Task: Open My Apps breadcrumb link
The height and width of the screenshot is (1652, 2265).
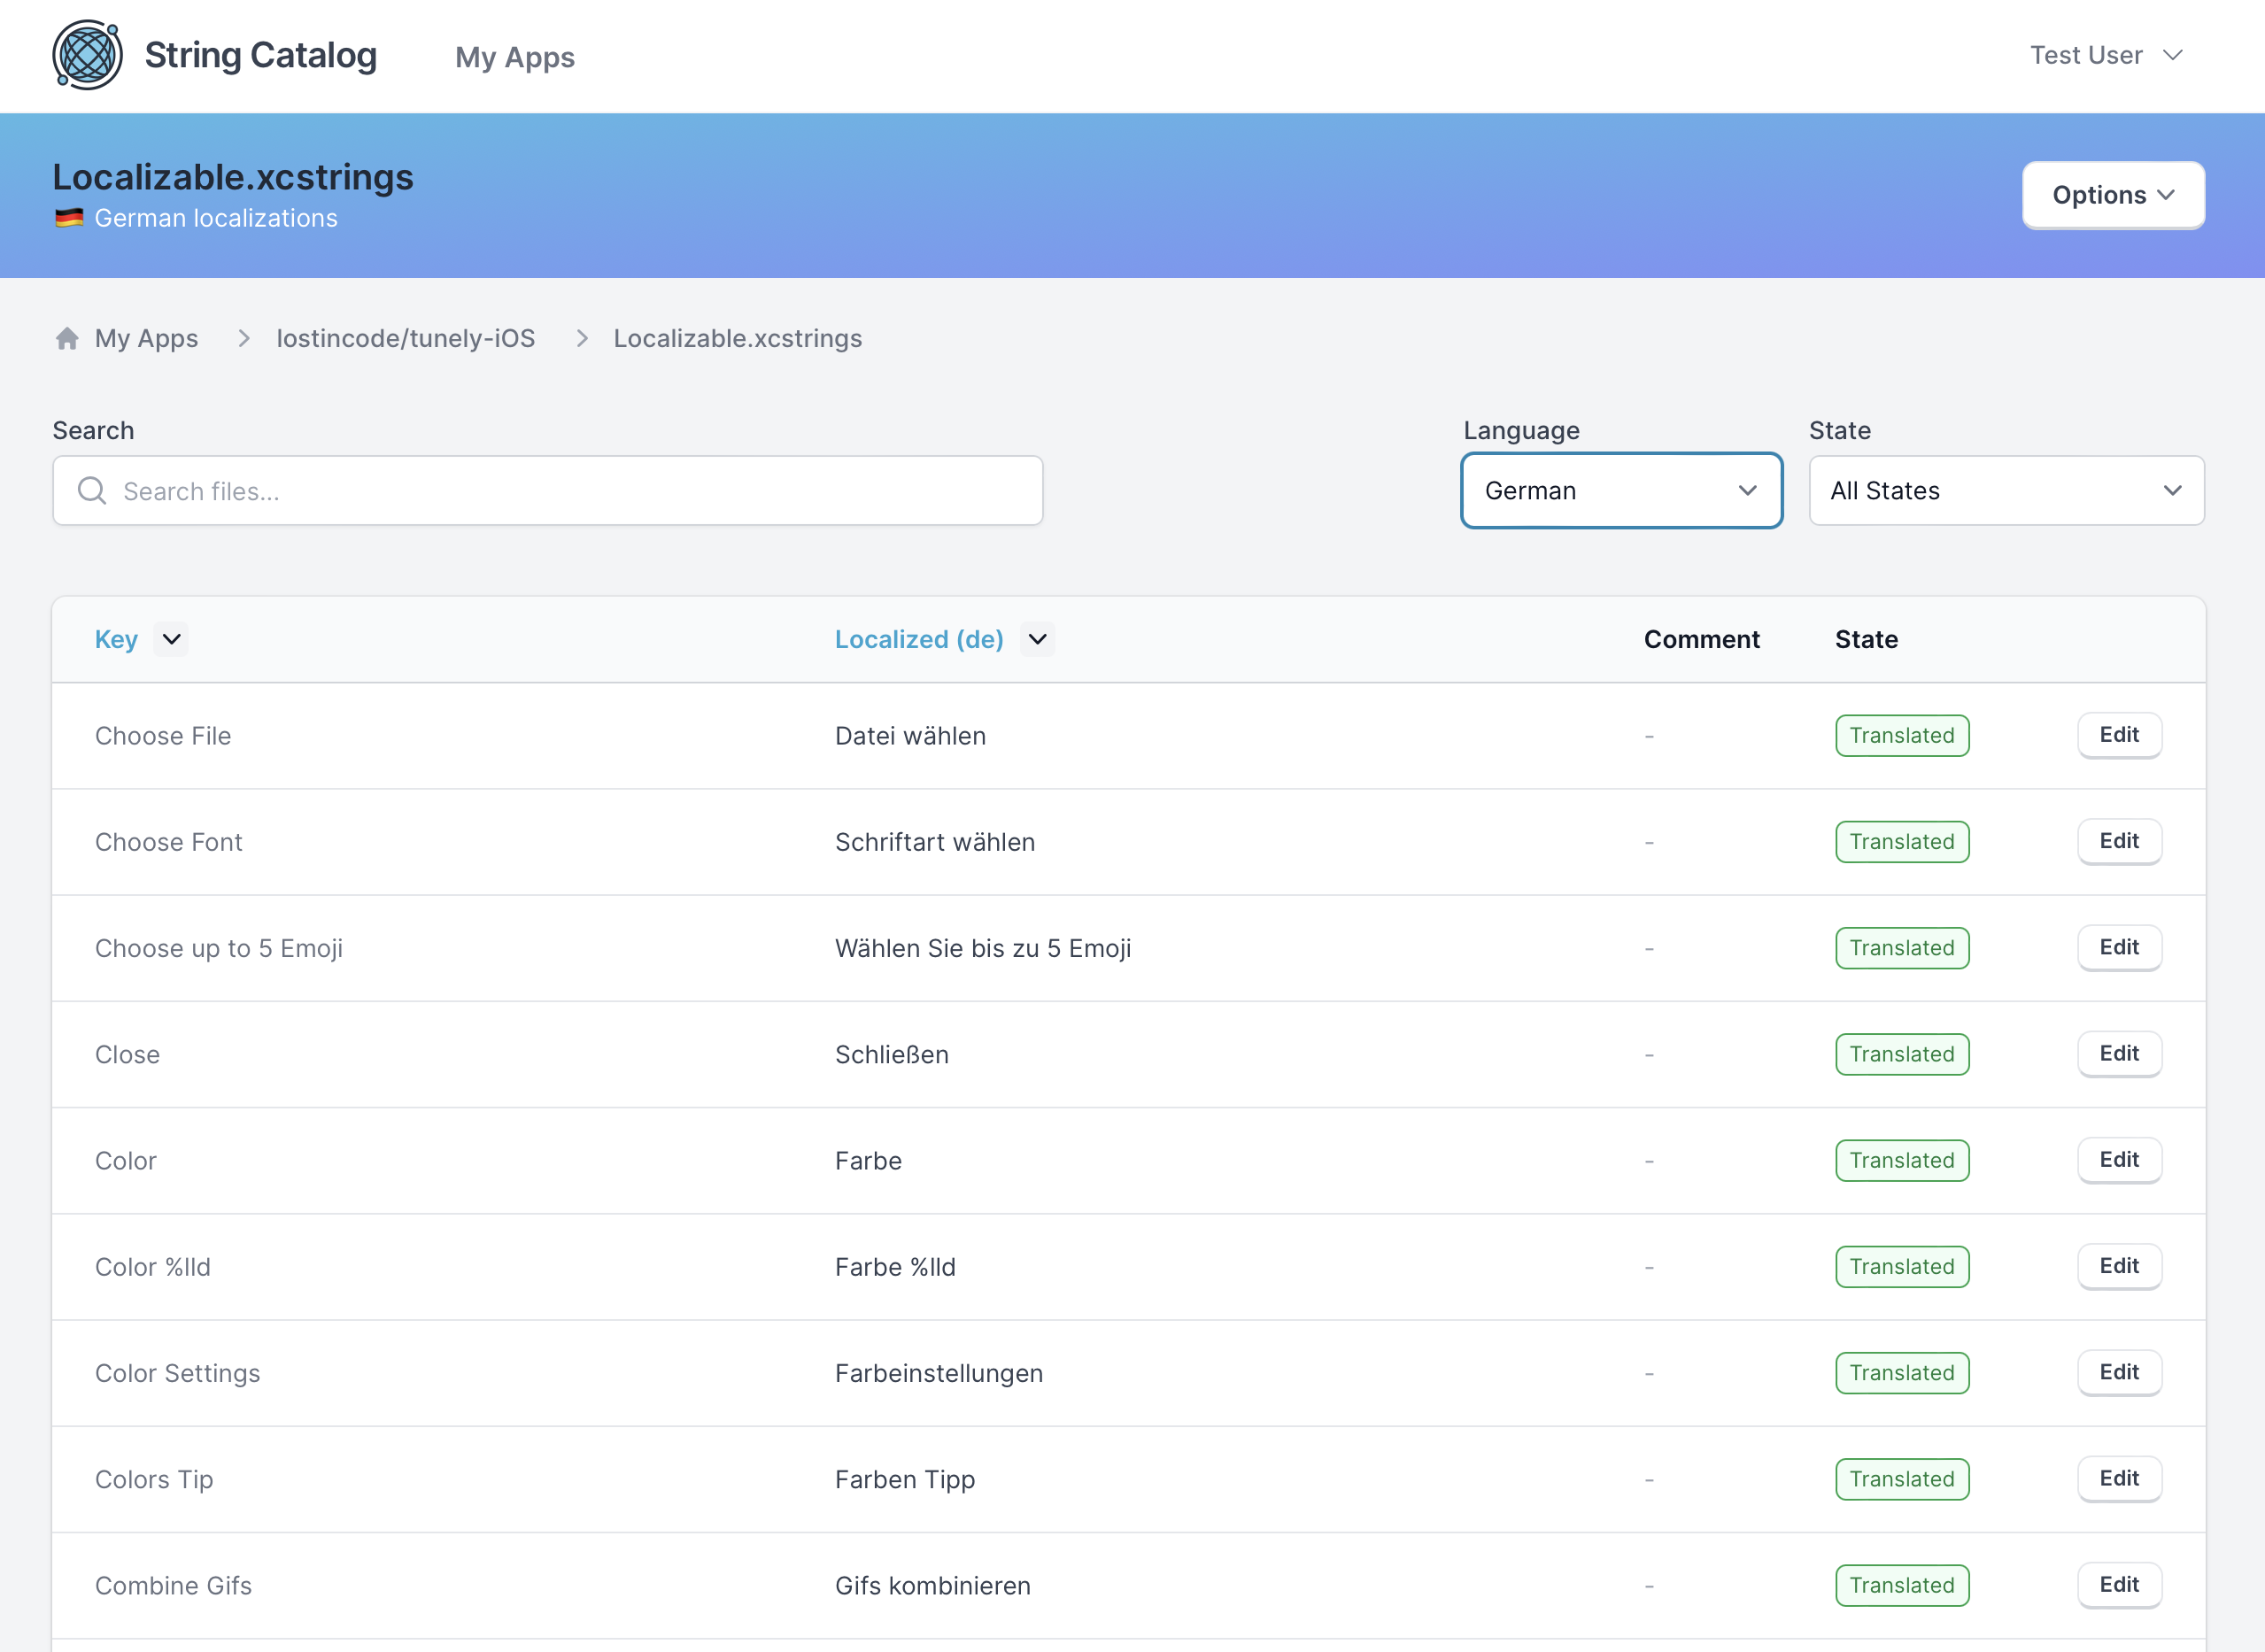Action: [x=146, y=338]
